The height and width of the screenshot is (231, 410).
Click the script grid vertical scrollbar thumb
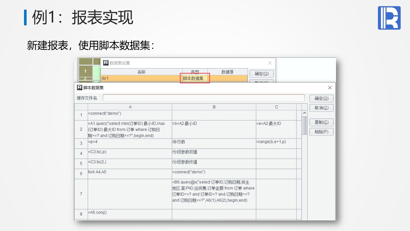[x=305, y=125]
